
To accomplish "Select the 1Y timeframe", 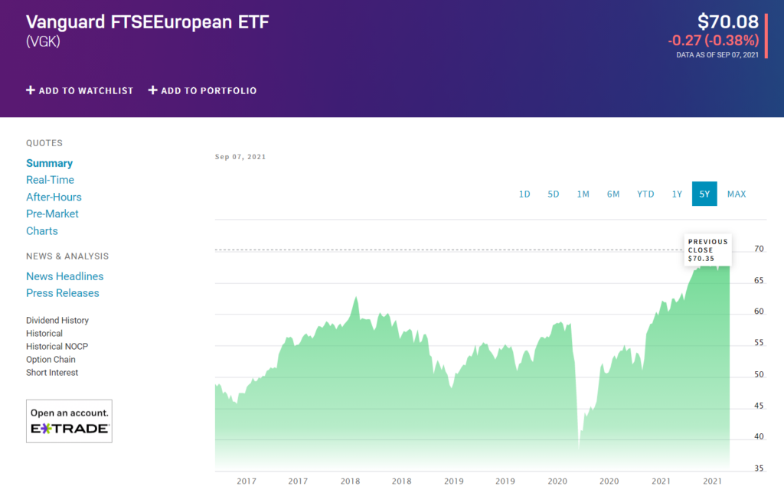I will [676, 194].
